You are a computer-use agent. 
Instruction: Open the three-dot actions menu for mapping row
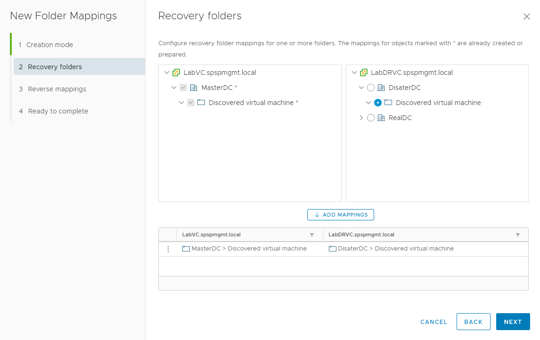click(x=168, y=249)
